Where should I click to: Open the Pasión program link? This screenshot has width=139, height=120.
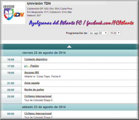[x=34, y=66]
